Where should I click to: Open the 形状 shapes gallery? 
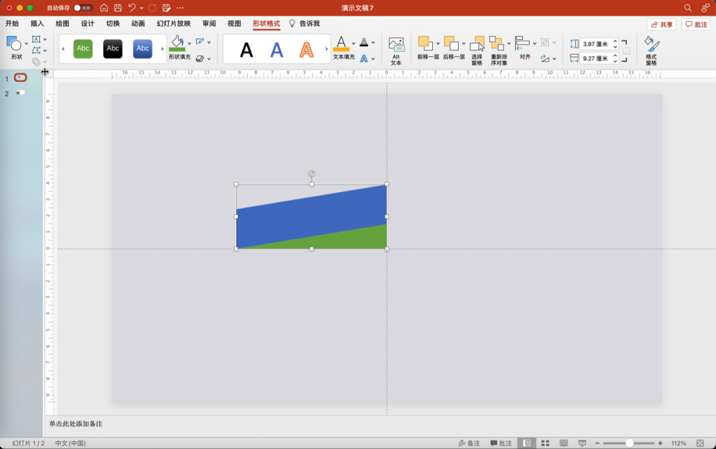(x=17, y=48)
